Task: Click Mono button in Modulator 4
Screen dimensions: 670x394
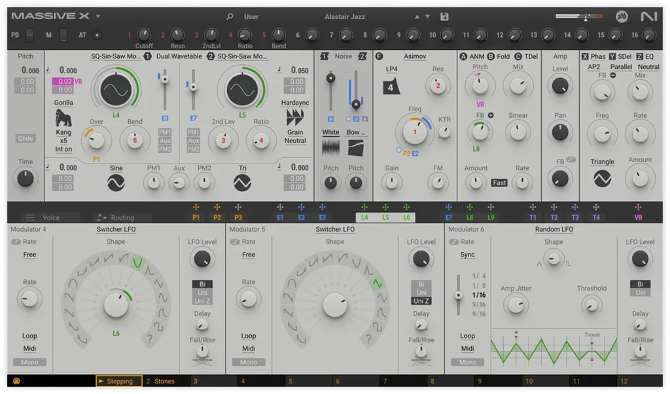Action: pos(29,362)
